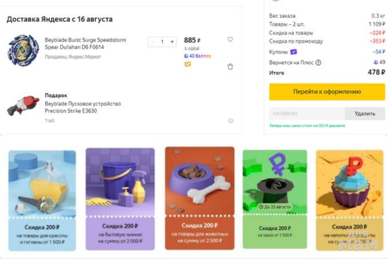Click the Beyblade spinning top thumbnail
The image size is (387, 259).
(x=23, y=50)
